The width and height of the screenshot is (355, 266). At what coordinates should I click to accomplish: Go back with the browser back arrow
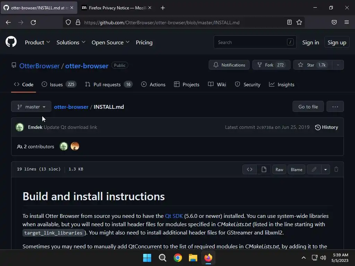[x=8, y=23]
